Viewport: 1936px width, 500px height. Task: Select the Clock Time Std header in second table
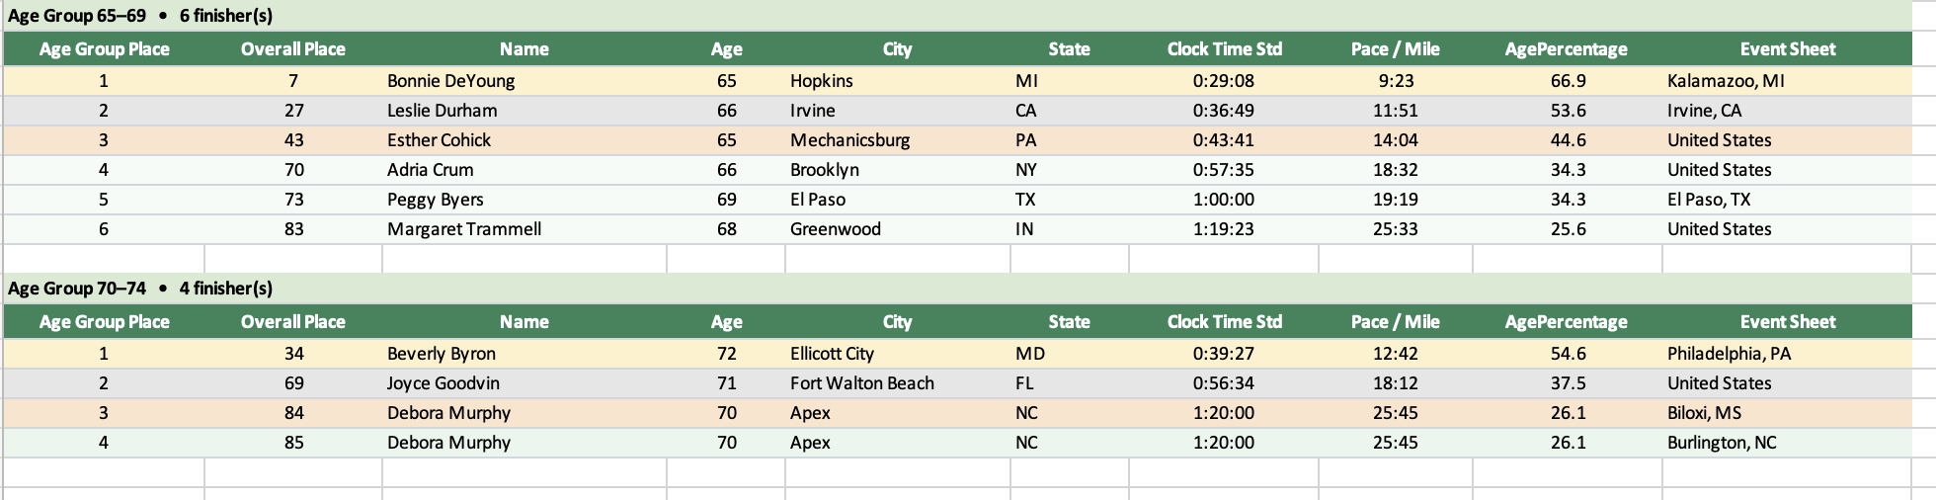[1224, 322]
